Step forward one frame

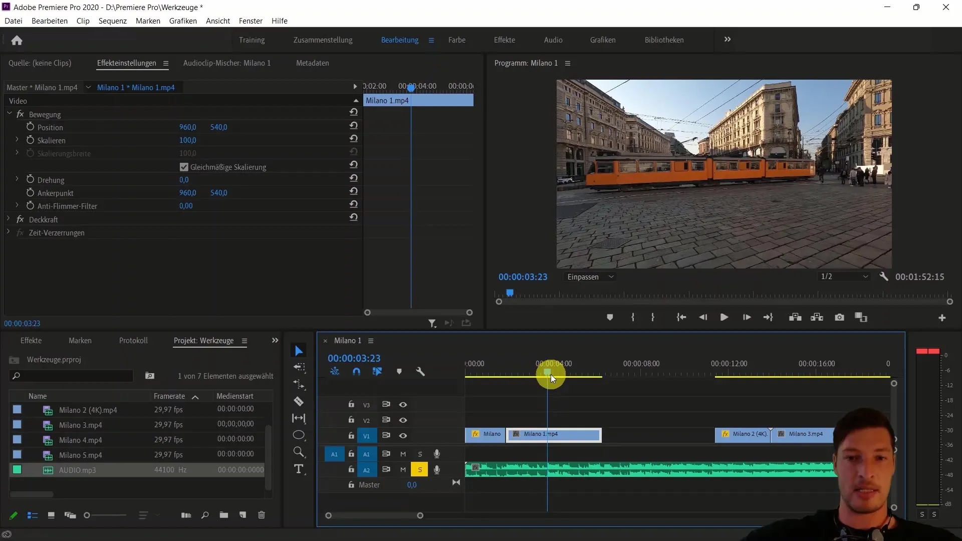pyautogui.click(x=747, y=318)
